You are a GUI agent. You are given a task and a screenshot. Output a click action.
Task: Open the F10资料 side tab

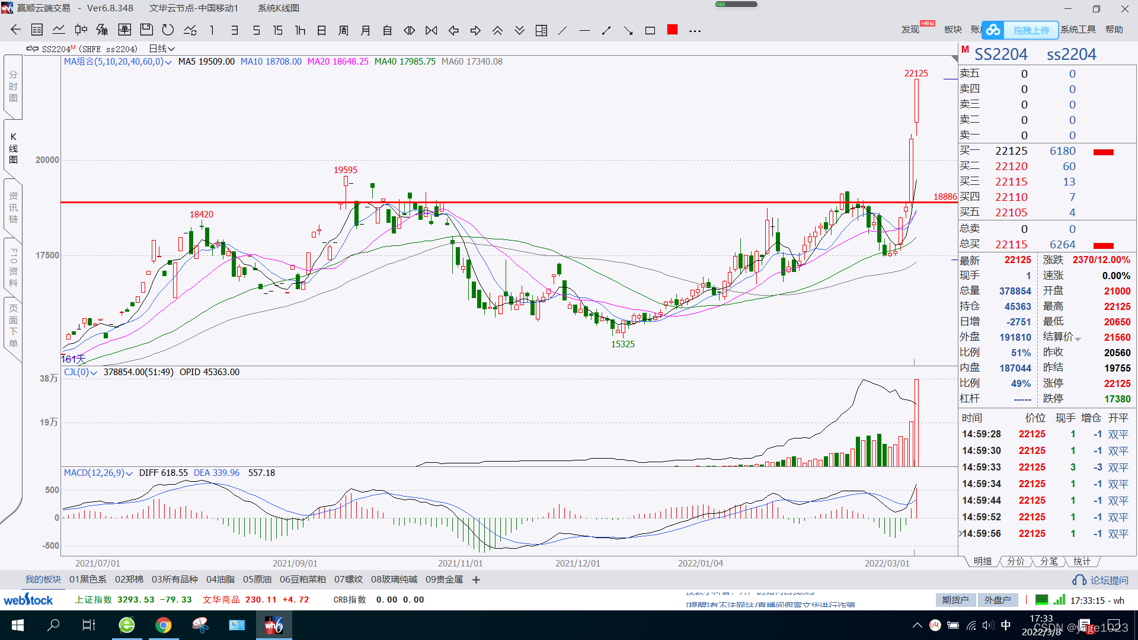(x=13, y=267)
